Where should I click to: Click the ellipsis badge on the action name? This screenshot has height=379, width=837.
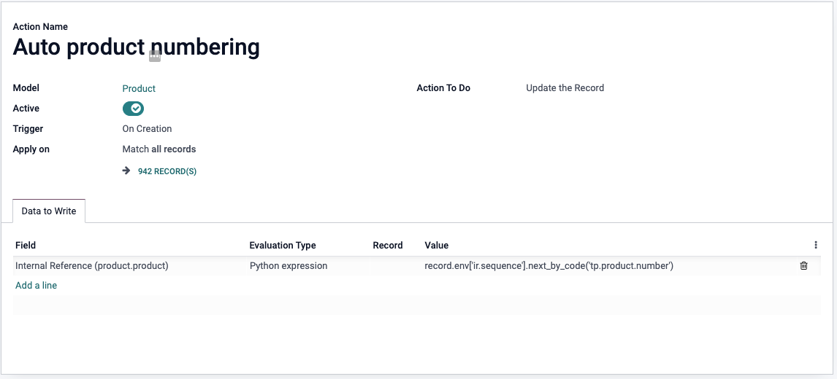(155, 55)
